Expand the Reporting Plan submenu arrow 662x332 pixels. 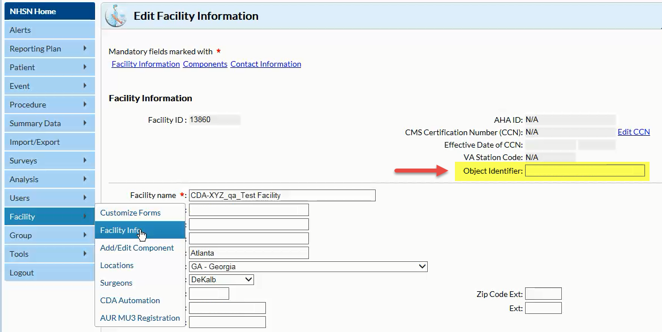(x=85, y=49)
